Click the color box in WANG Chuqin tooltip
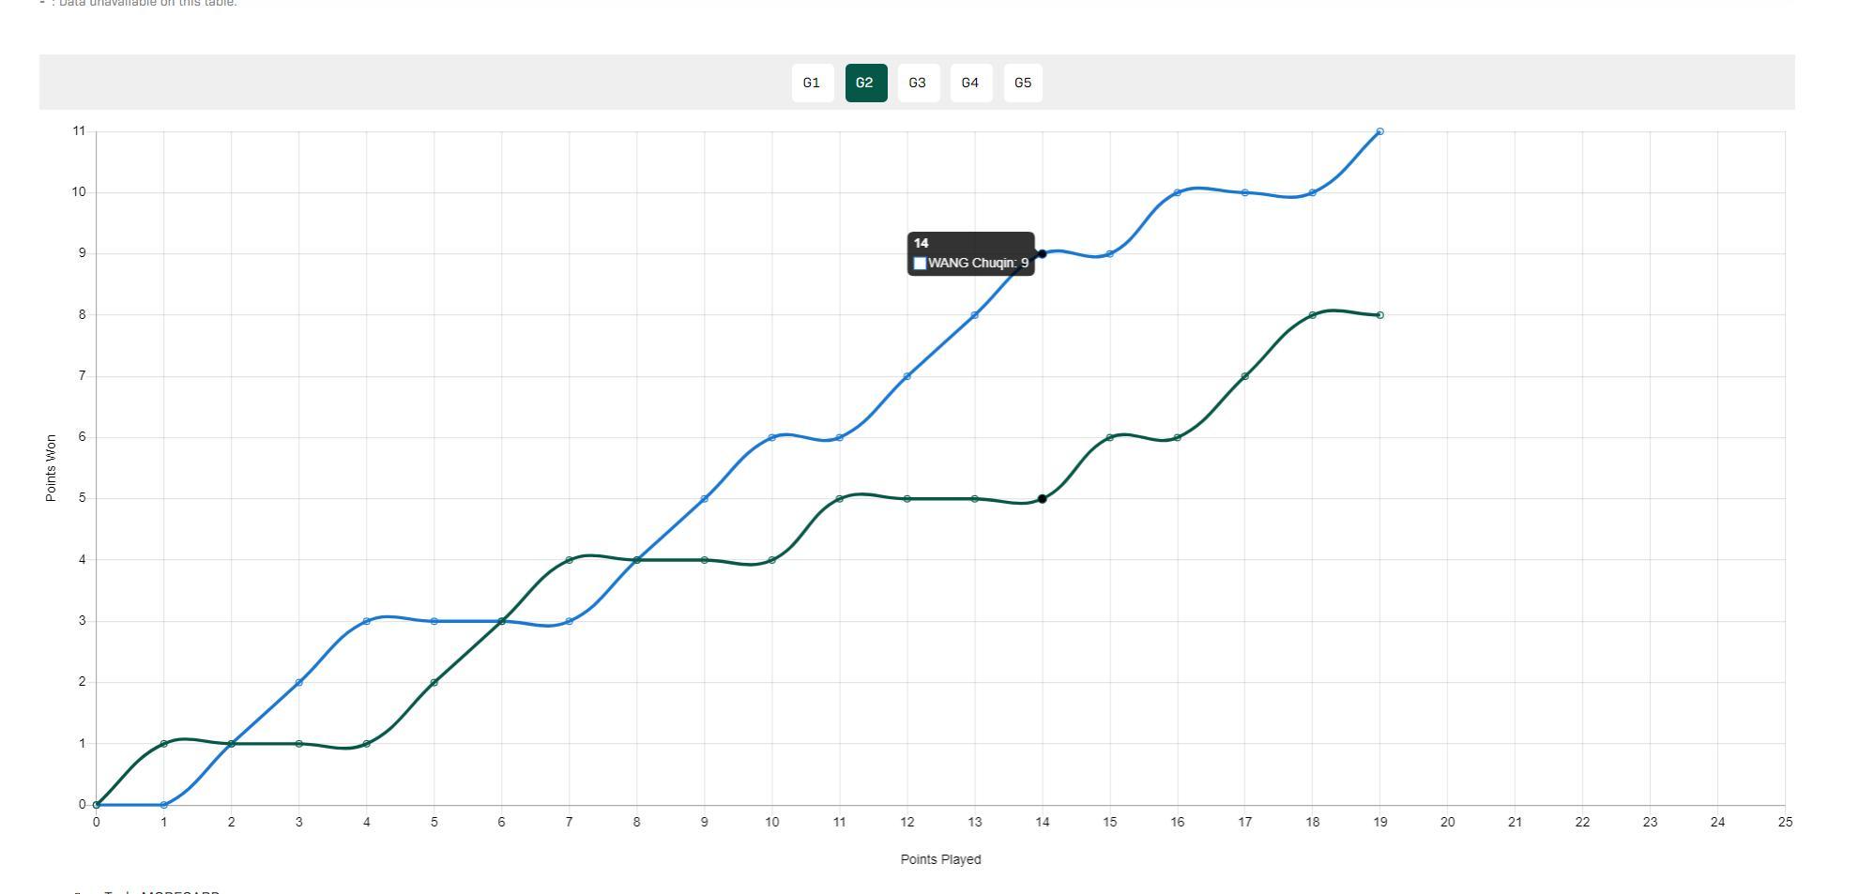Viewport: 1859px width, 894px height. 920,264
